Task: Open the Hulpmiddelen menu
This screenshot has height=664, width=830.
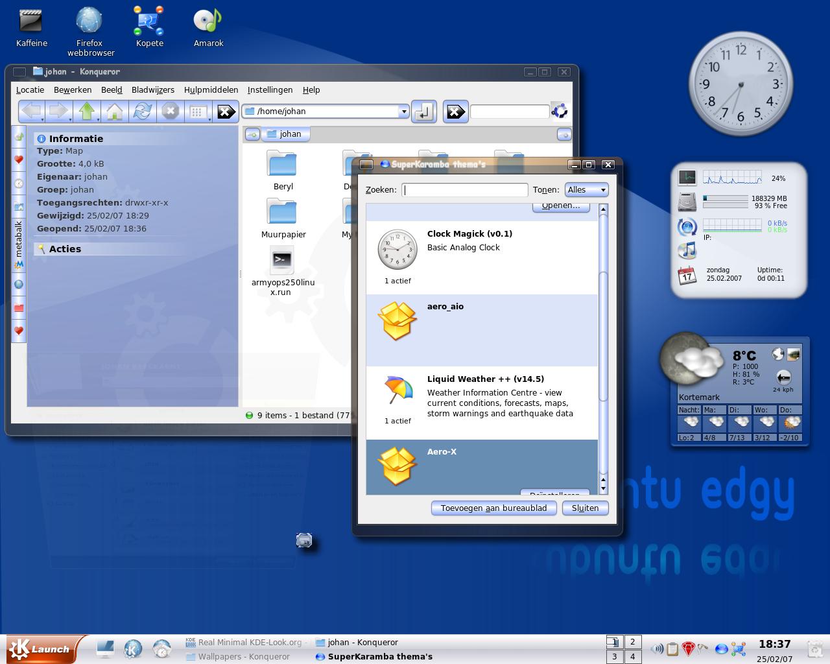Action: coord(211,90)
